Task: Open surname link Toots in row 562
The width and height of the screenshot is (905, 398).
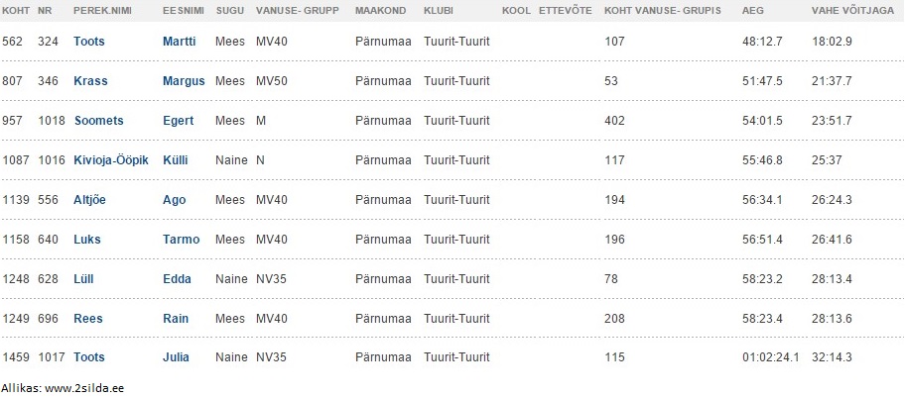Action: (x=89, y=42)
